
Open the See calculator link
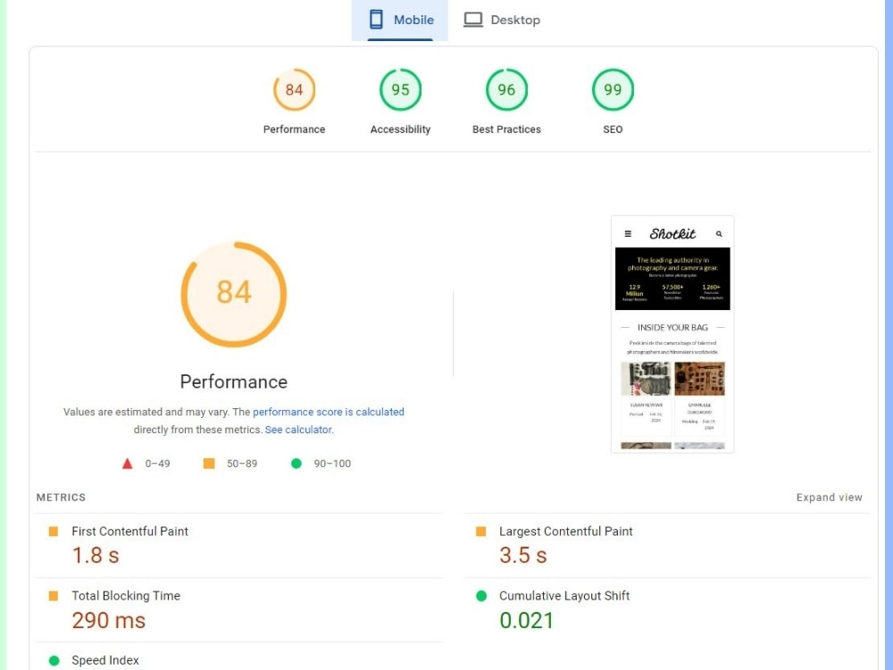point(298,430)
